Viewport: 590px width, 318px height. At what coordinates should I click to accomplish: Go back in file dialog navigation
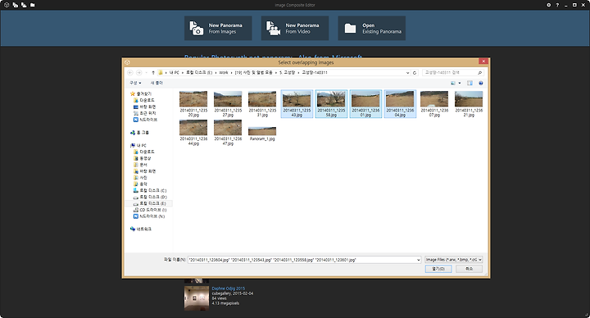(x=130, y=73)
